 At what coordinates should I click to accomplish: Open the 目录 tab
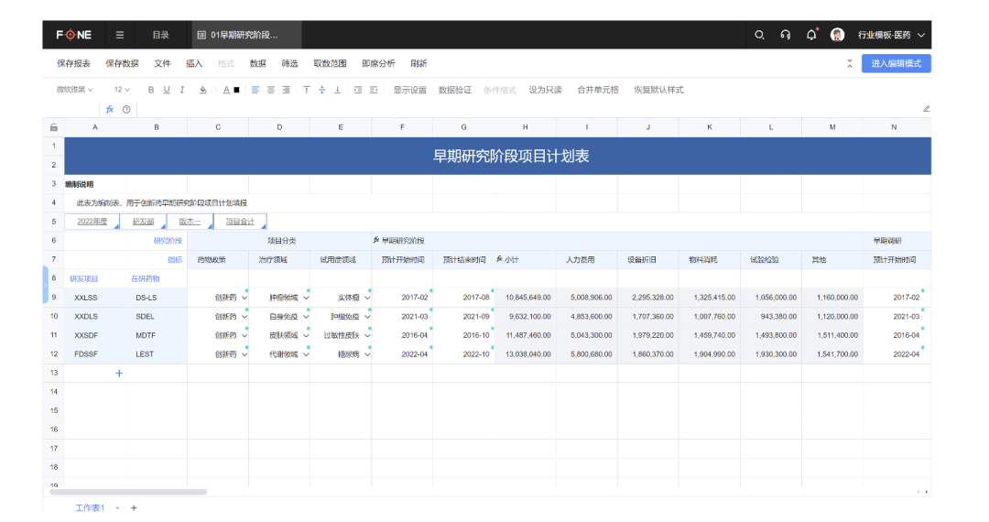(x=161, y=35)
